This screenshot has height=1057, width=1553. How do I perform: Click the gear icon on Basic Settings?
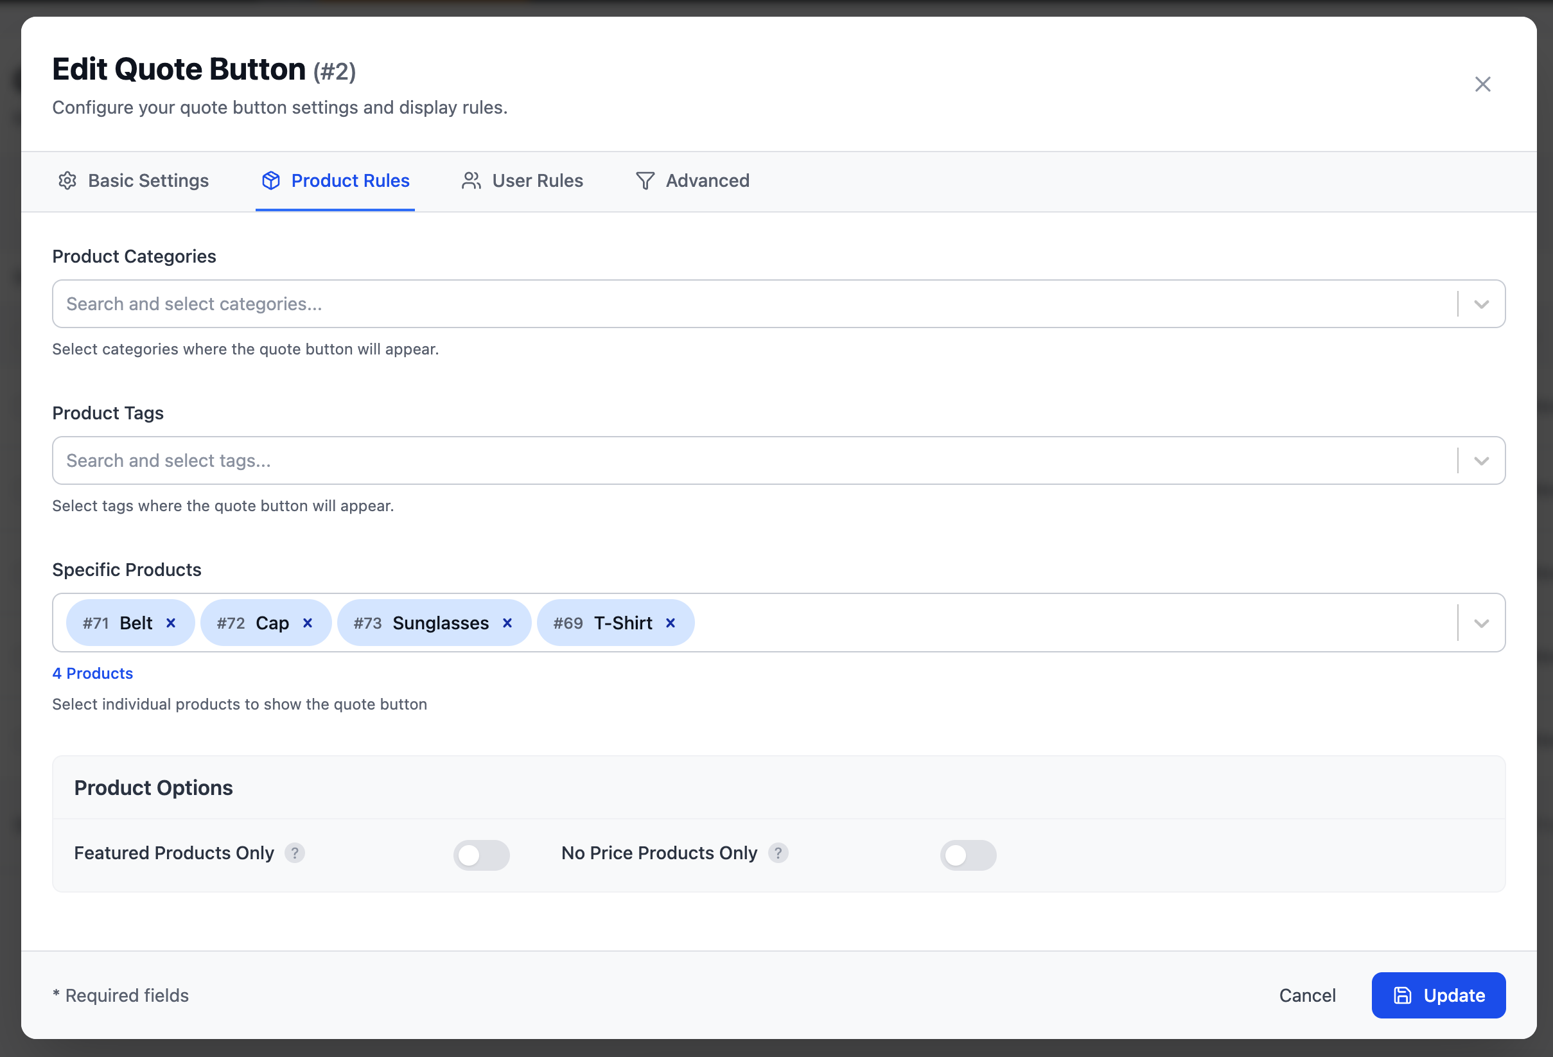click(x=67, y=180)
